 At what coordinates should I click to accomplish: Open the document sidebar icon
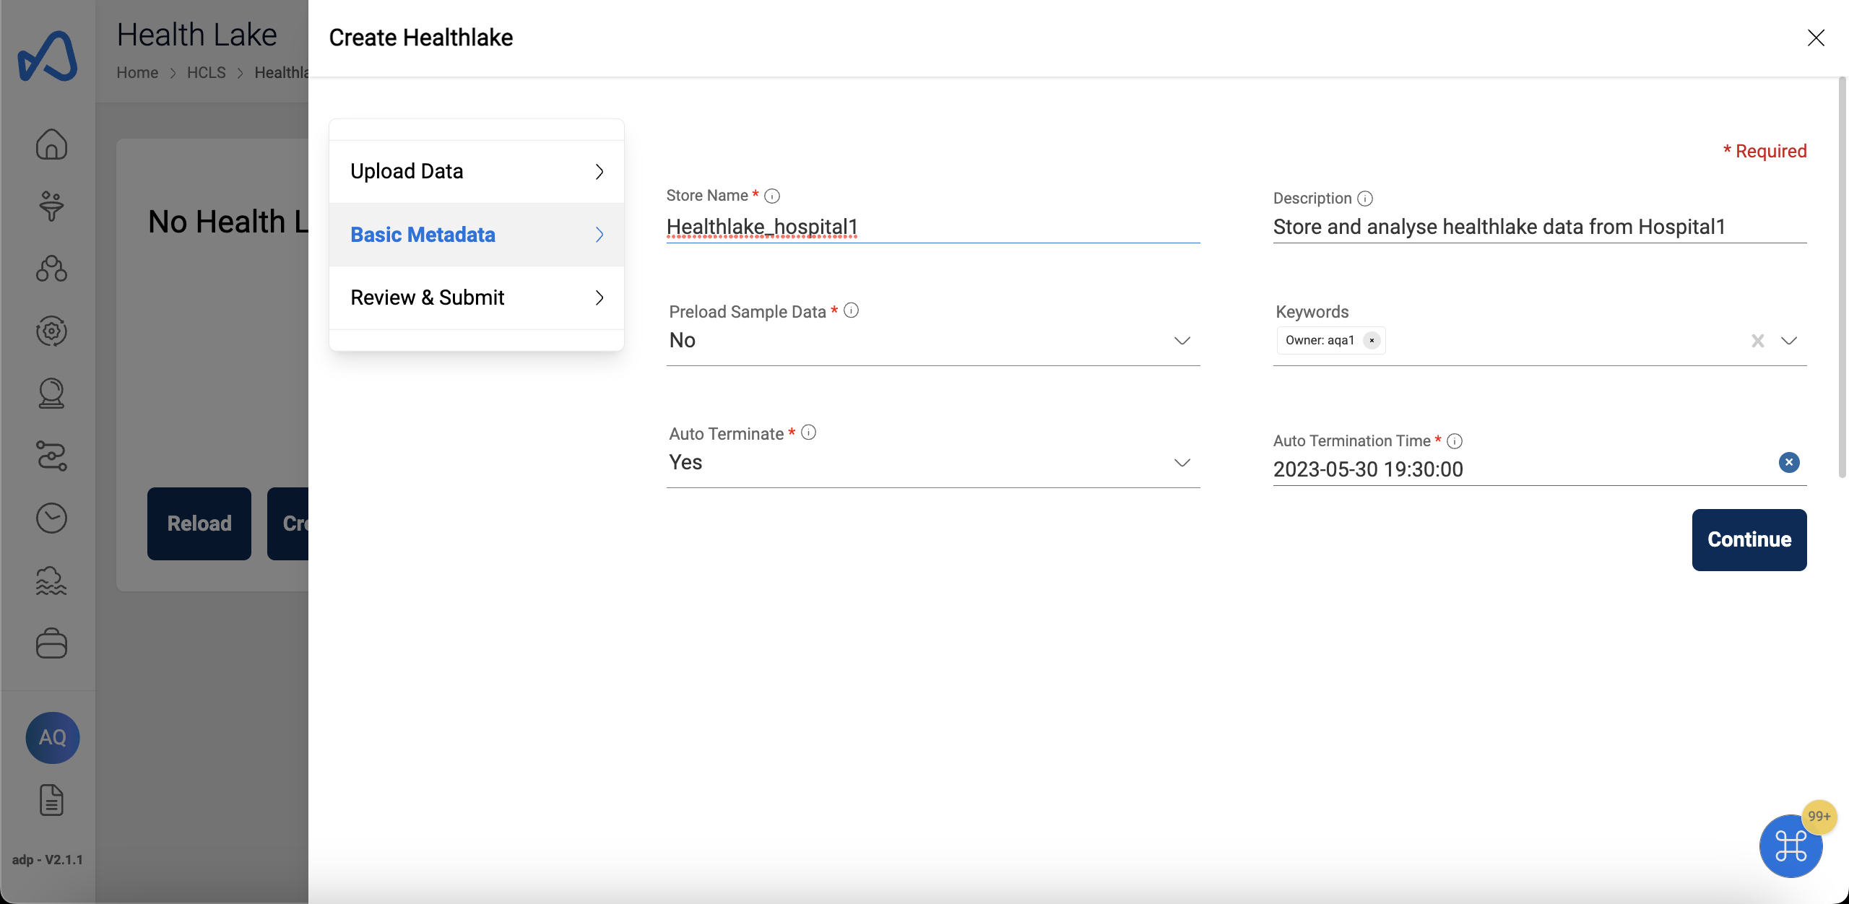pyautogui.click(x=51, y=799)
